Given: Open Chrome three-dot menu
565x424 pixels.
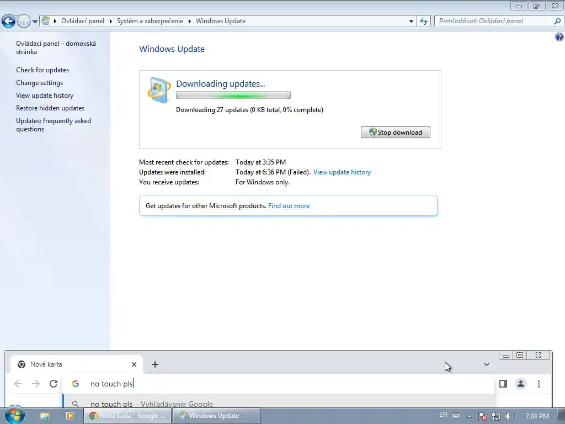Looking at the screenshot, I should click(x=539, y=384).
